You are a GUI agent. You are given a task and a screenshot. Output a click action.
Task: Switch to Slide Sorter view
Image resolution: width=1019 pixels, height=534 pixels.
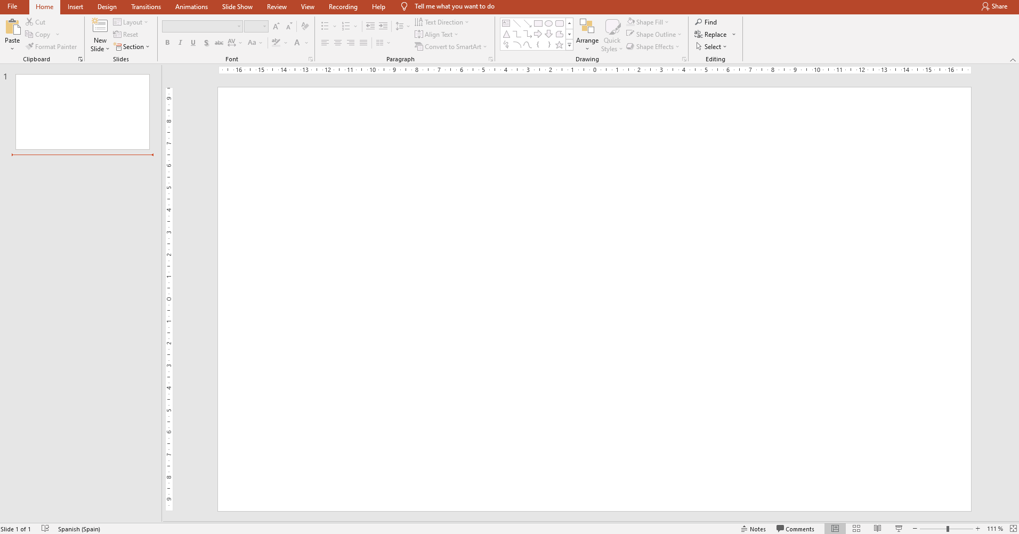[856, 529]
